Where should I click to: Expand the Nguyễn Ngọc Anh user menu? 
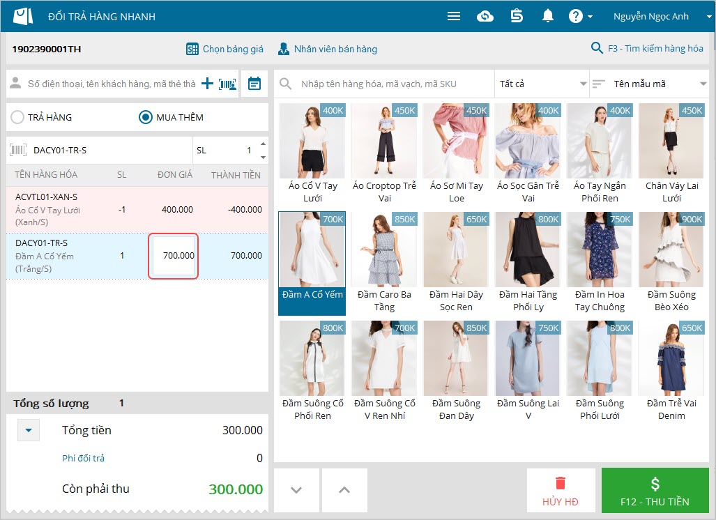pos(709,17)
